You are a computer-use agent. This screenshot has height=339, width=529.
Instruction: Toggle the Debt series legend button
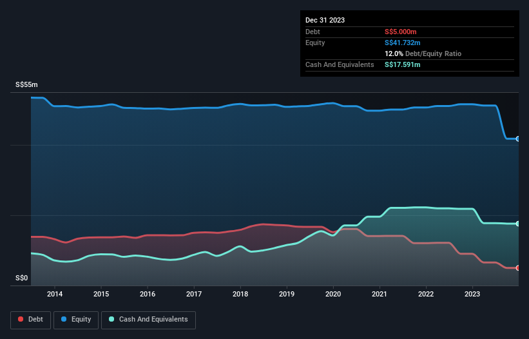31,320
